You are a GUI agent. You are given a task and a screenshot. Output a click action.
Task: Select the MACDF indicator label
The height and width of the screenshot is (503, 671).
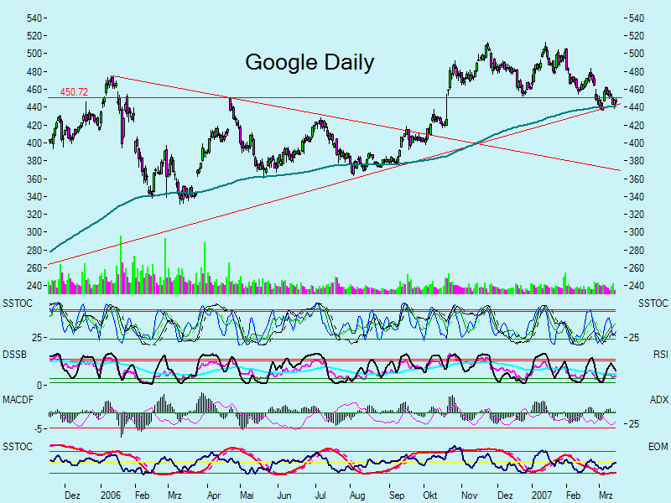coord(18,400)
